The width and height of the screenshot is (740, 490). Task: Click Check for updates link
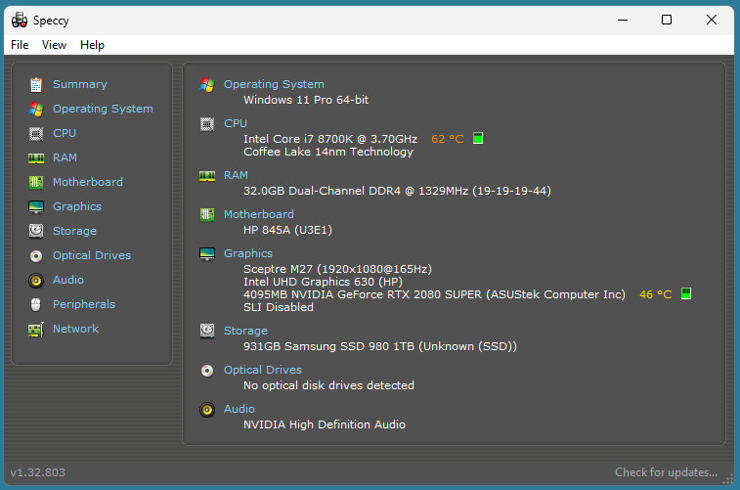click(x=666, y=472)
